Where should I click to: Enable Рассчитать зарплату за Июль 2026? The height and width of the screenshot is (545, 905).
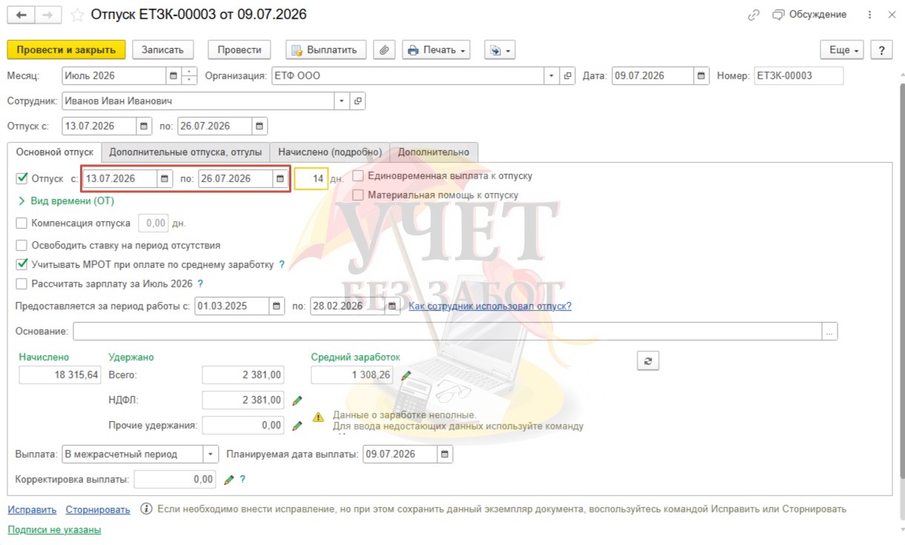tap(21, 284)
